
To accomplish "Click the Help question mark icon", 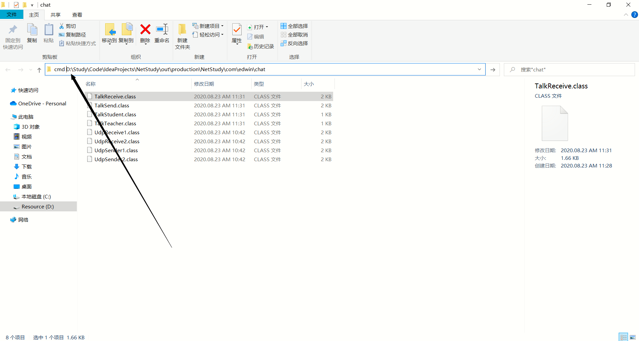I will pos(635,15).
